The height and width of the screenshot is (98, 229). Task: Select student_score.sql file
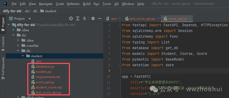point(49,87)
